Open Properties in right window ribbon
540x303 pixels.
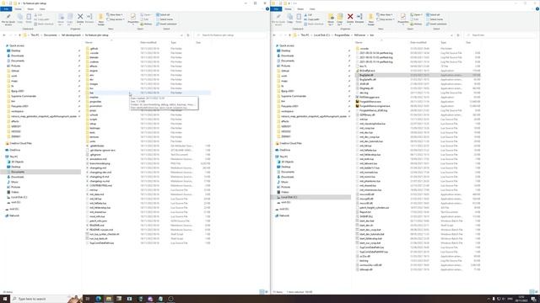[403, 19]
